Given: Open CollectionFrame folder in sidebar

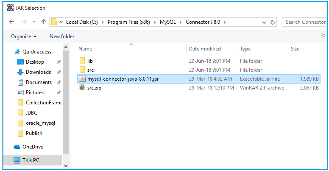Looking at the screenshot, I should pos(40,103).
